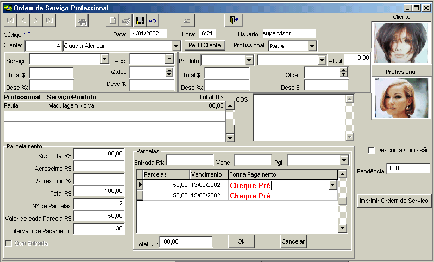Click the Ok button in Parcelas

click(241, 241)
